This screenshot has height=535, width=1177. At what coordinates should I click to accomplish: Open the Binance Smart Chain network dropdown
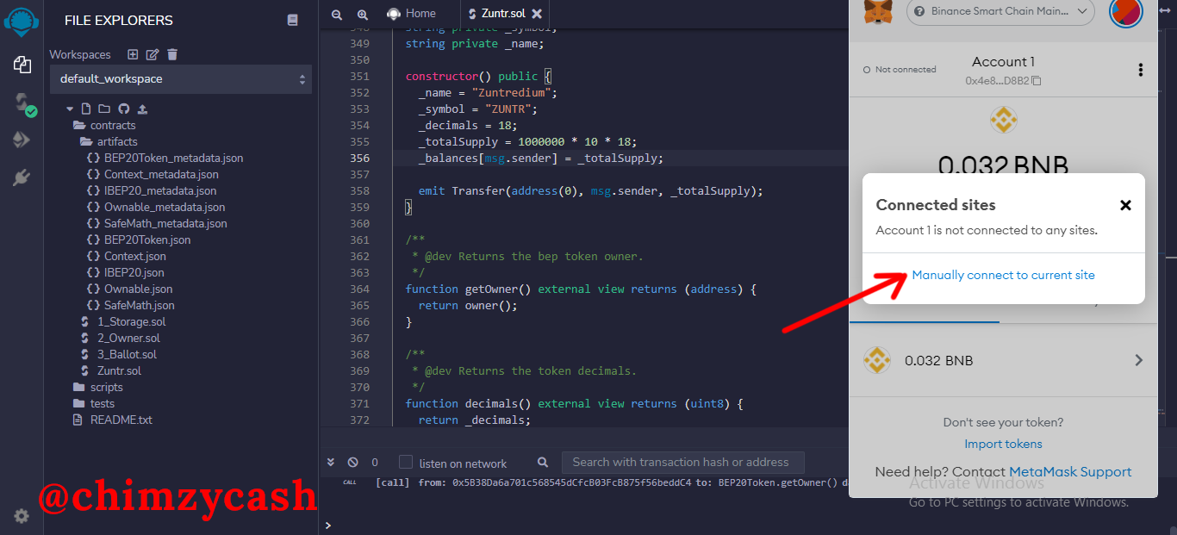coord(1000,12)
